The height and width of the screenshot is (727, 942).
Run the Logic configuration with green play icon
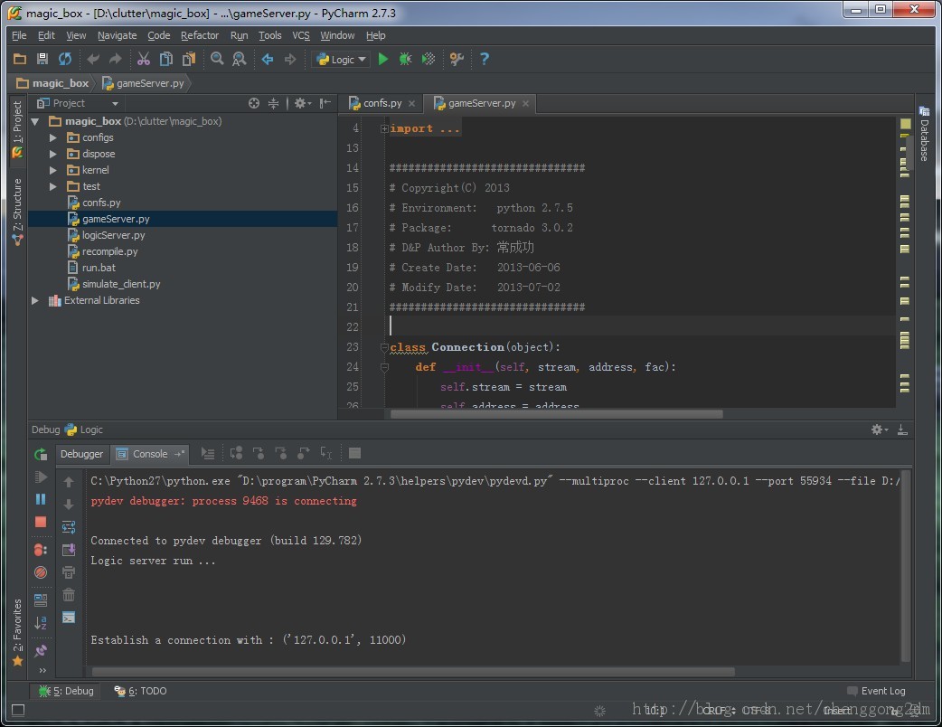tap(382, 59)
